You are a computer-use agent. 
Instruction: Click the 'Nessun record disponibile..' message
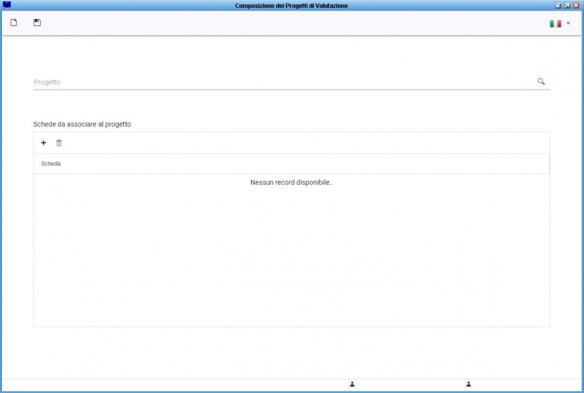tap(292, 182)
